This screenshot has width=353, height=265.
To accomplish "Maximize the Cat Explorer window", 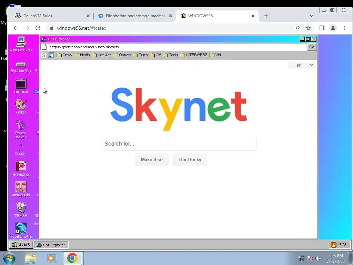I will [308, 39].
